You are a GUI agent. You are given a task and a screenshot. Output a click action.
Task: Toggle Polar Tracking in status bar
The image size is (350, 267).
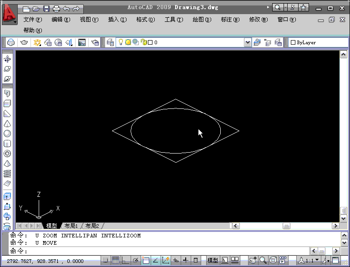point(136,260)
